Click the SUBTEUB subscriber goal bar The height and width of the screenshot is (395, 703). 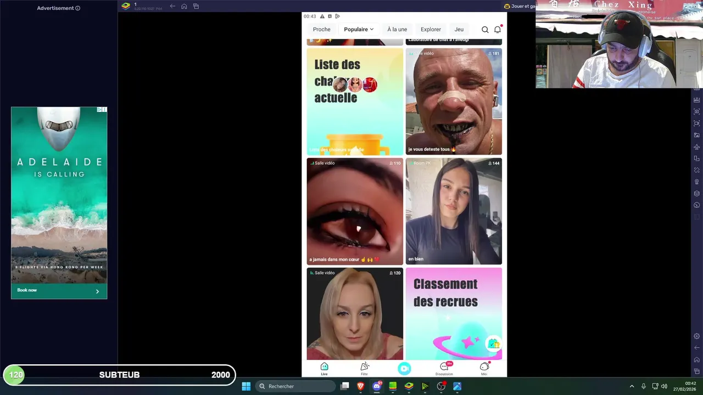[x=120, y=375]
